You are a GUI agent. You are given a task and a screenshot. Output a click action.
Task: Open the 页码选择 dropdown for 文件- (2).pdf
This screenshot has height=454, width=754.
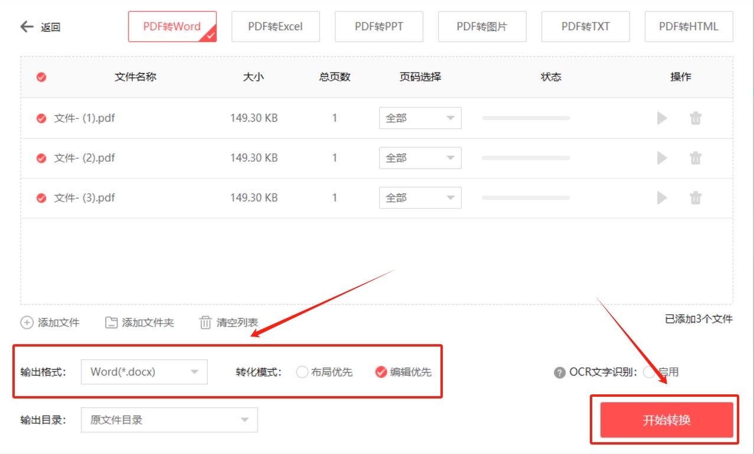tap(419, 158)
